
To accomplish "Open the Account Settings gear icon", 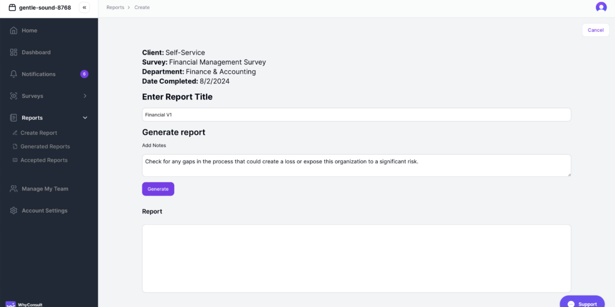I will pos(13,211).
